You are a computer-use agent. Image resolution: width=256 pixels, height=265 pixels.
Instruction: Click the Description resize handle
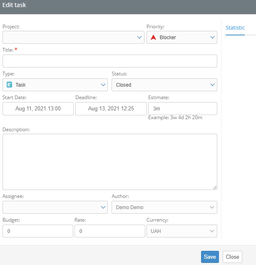click(215, 187)
